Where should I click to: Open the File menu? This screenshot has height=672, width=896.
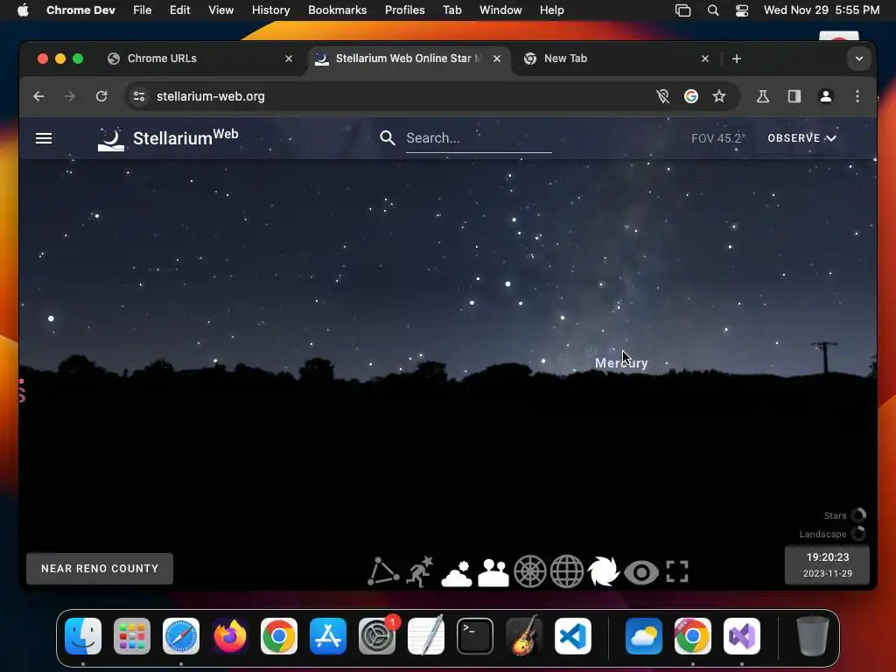click(x=143, y=10)
